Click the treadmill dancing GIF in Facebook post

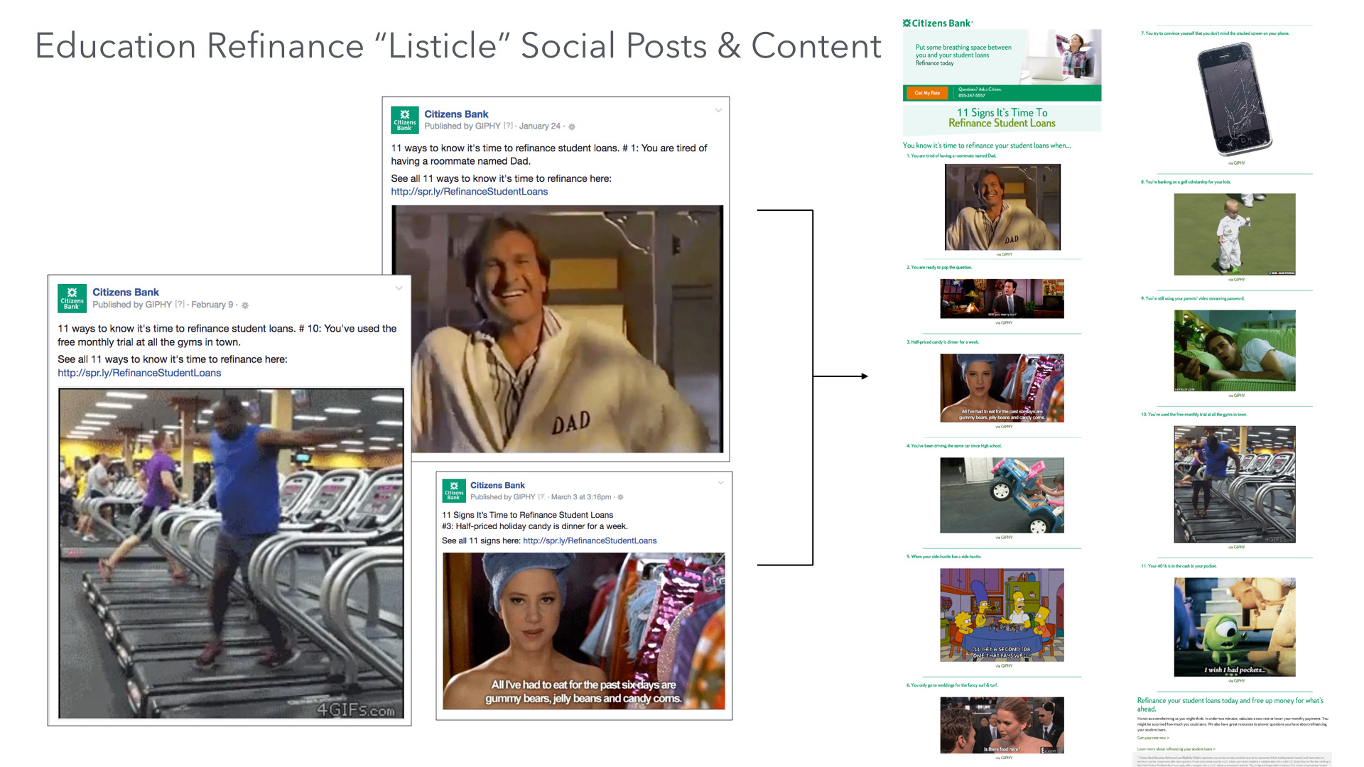231,553
